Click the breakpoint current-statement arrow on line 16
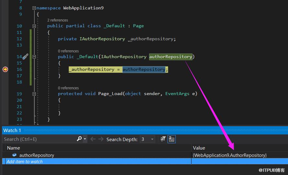 pyautogui.click(x=5, y=69)
